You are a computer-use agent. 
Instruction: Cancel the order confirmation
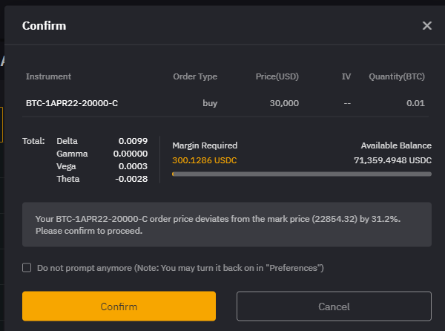click(334, 307)
